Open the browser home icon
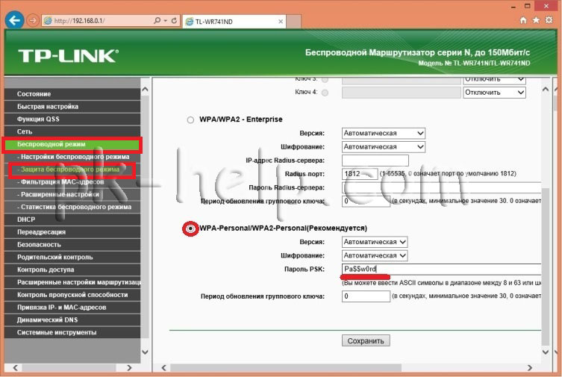Image resolution: width=562 pixels, height=377 pixels. [523, 20]
